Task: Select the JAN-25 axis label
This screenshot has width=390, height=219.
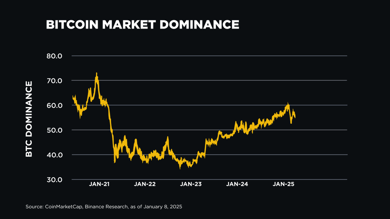Action: coord(284,184)
